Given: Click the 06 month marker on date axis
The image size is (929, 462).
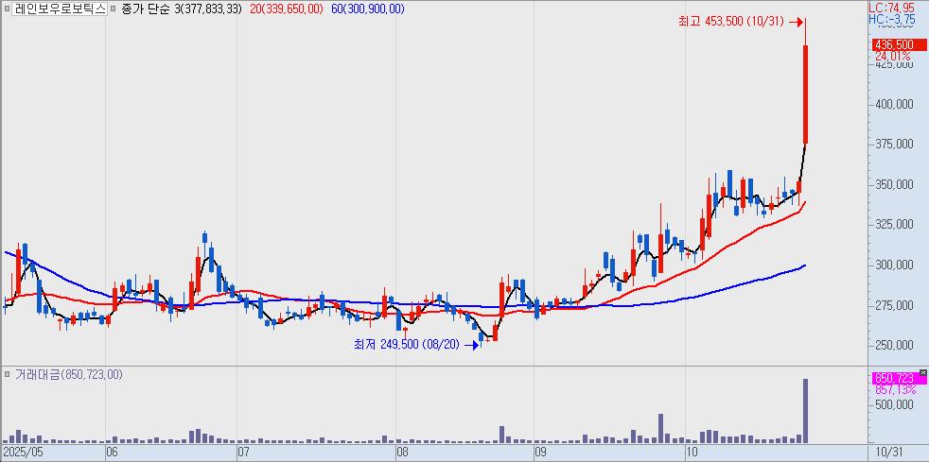Looking at the screenshot, I should [112, 452].
